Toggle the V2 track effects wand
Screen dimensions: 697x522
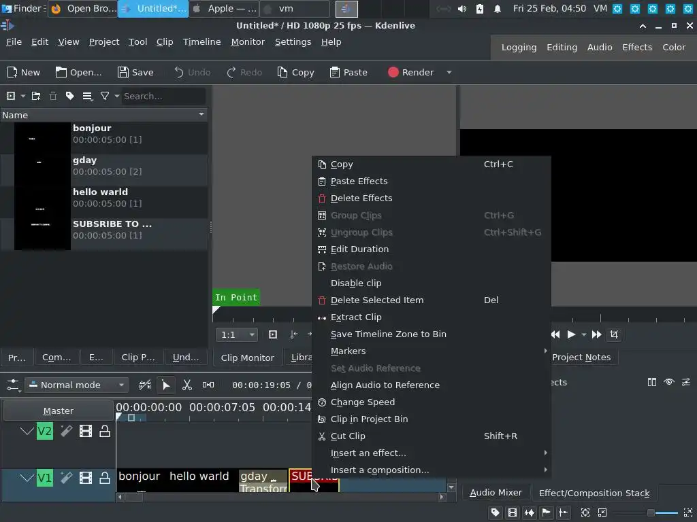tap(66, 430)
